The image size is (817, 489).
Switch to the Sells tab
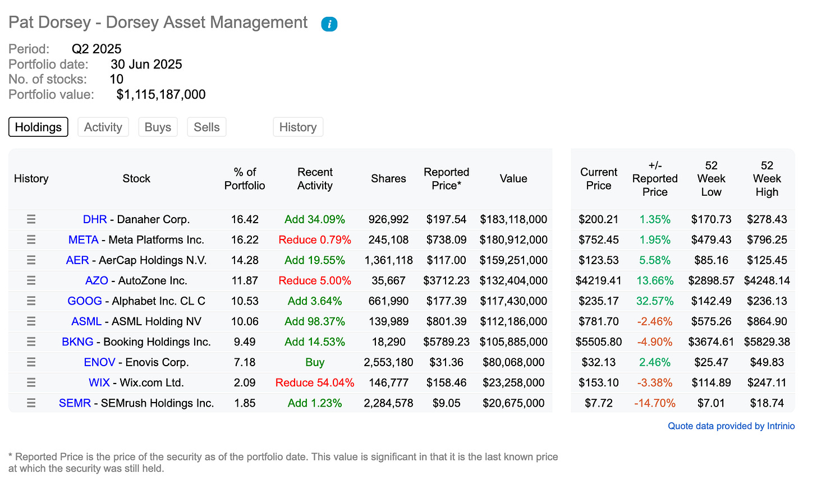(206, 127)
